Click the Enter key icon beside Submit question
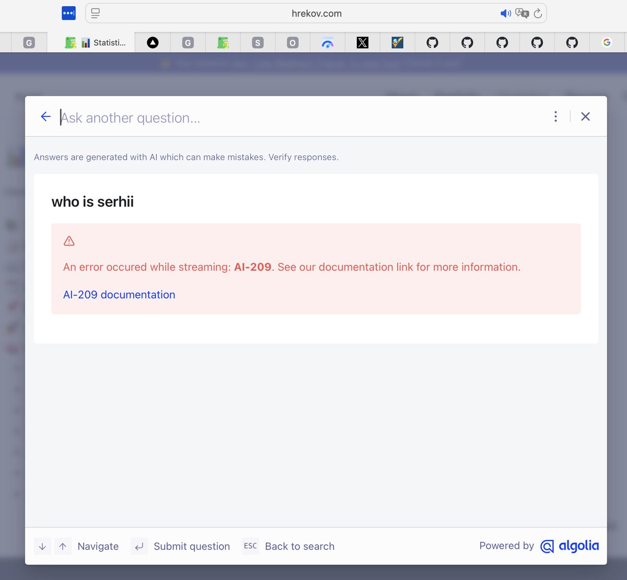Viewport: 627px width, 580px height. [x=139, y=547]
